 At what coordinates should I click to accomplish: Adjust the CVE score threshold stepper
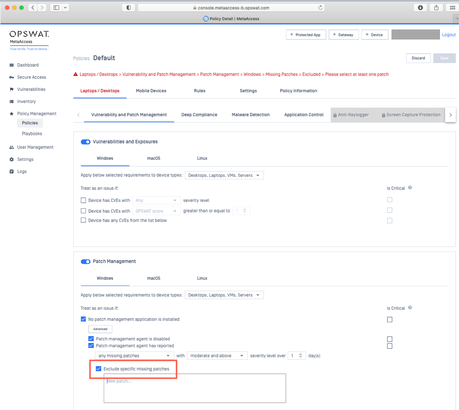(245, 210)
